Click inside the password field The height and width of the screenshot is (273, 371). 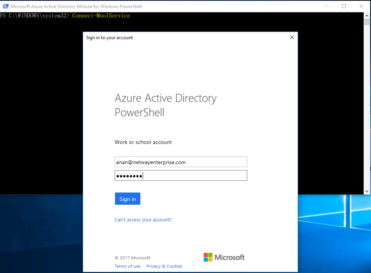pyautogui.click(x=181, y=176)
